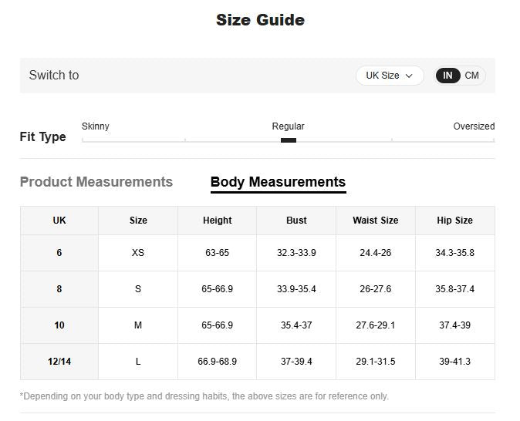Image resolution: width=520 pixels, height=421 pixels.
Task: Click the Height column header
Action: pos(217,221)
